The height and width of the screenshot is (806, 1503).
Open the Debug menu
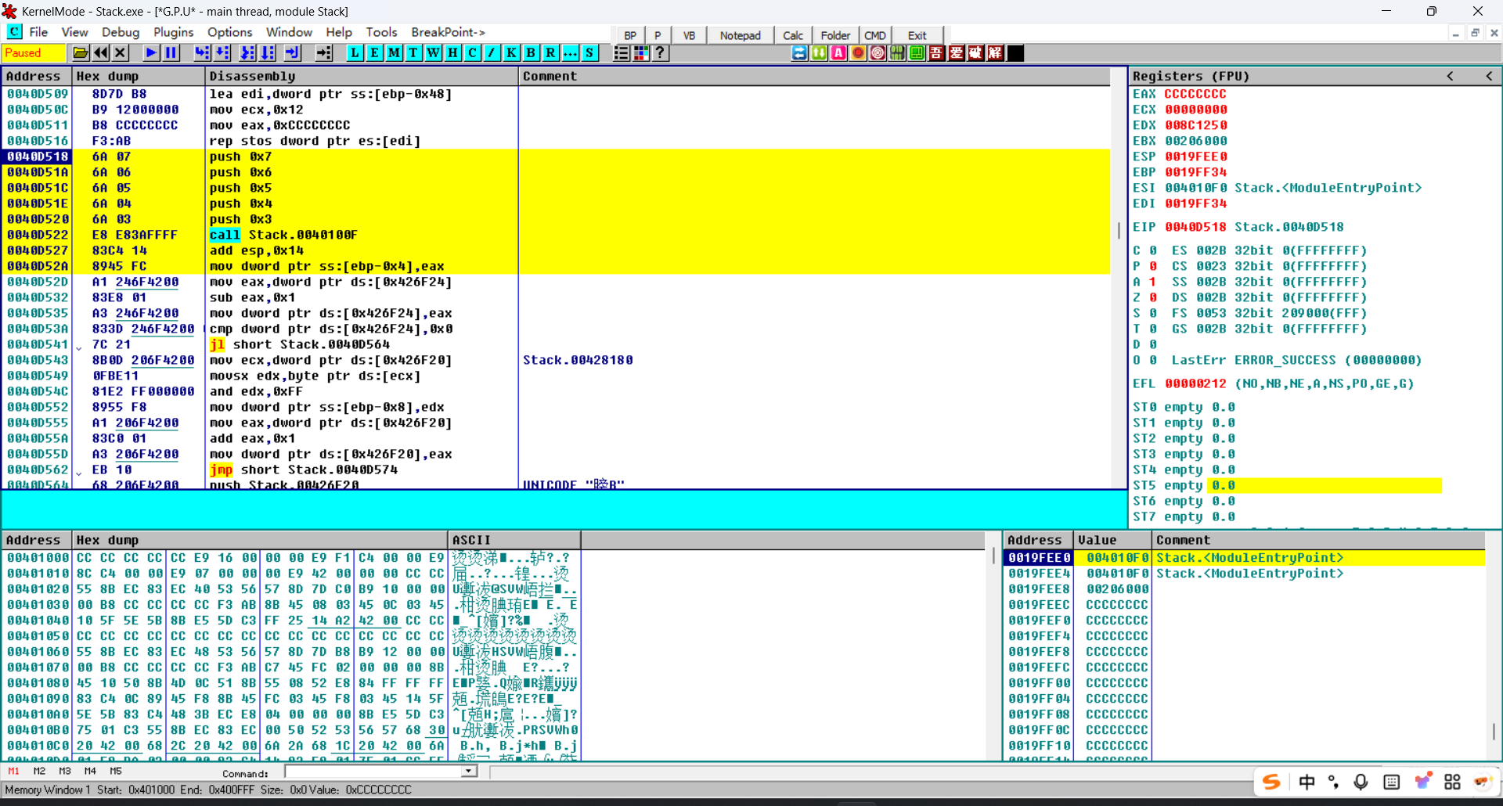pyautogui.click(x=121, y=32)
